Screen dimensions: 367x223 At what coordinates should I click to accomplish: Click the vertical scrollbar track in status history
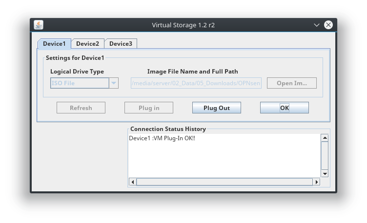pyautogui.click(x=325, y=156)
